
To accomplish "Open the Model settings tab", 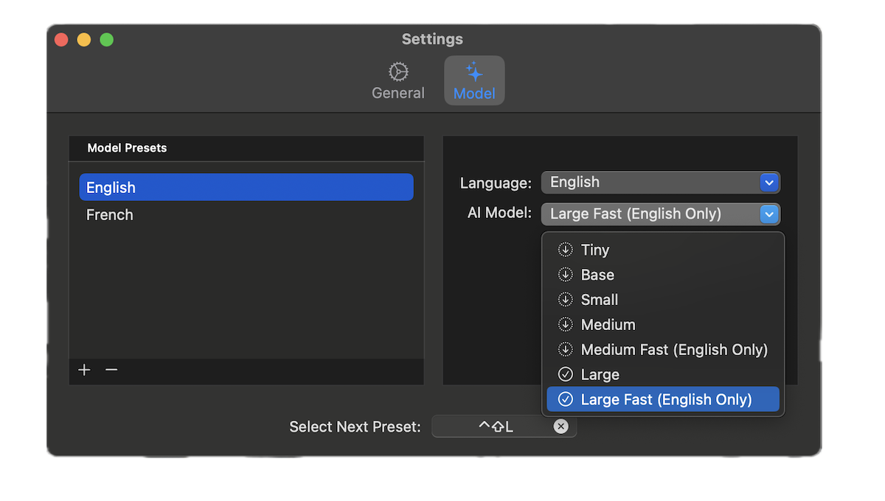I will (474, 81).
